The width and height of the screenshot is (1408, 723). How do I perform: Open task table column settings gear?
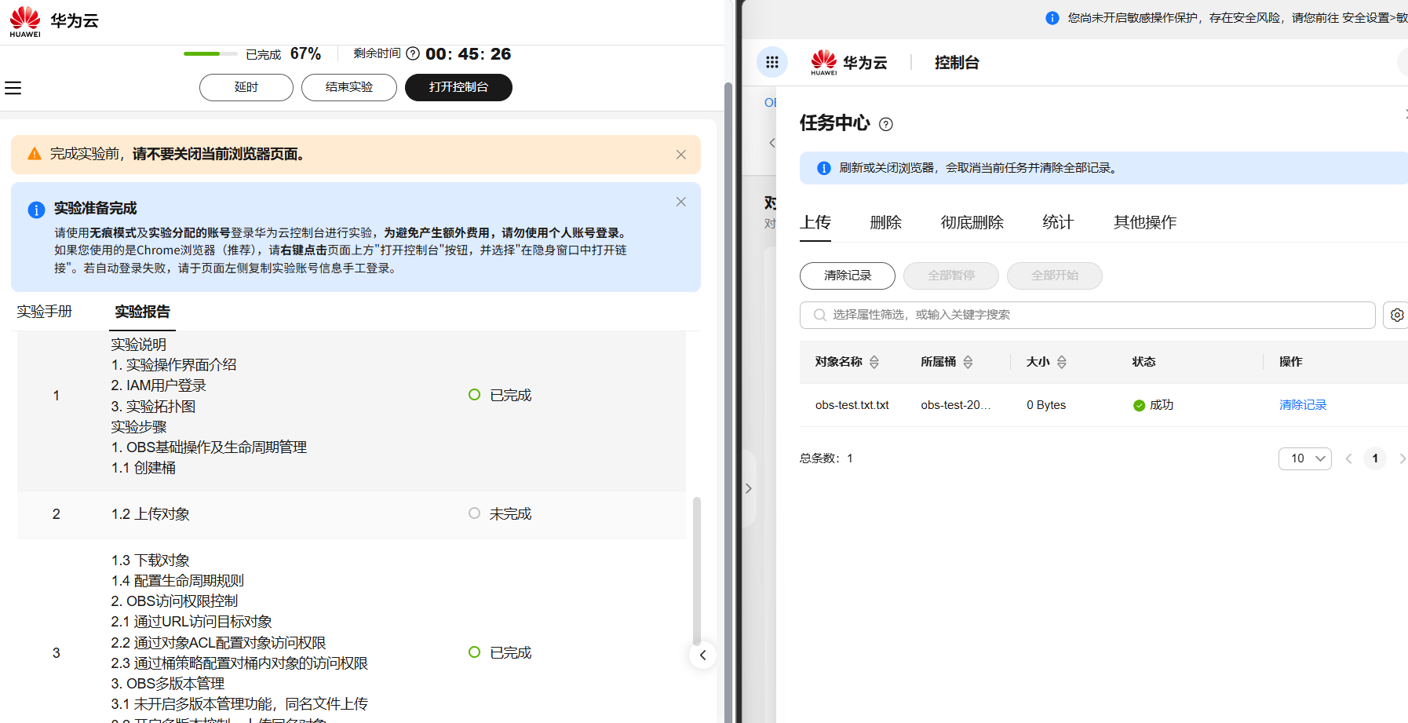click(x=1397, y=315)
